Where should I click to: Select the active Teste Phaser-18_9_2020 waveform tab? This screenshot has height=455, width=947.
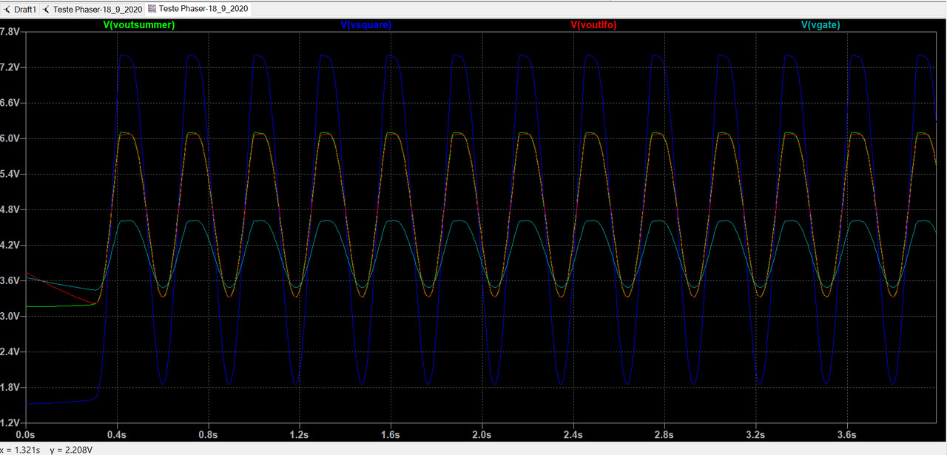pyautogui.click(x=198, y=9)
